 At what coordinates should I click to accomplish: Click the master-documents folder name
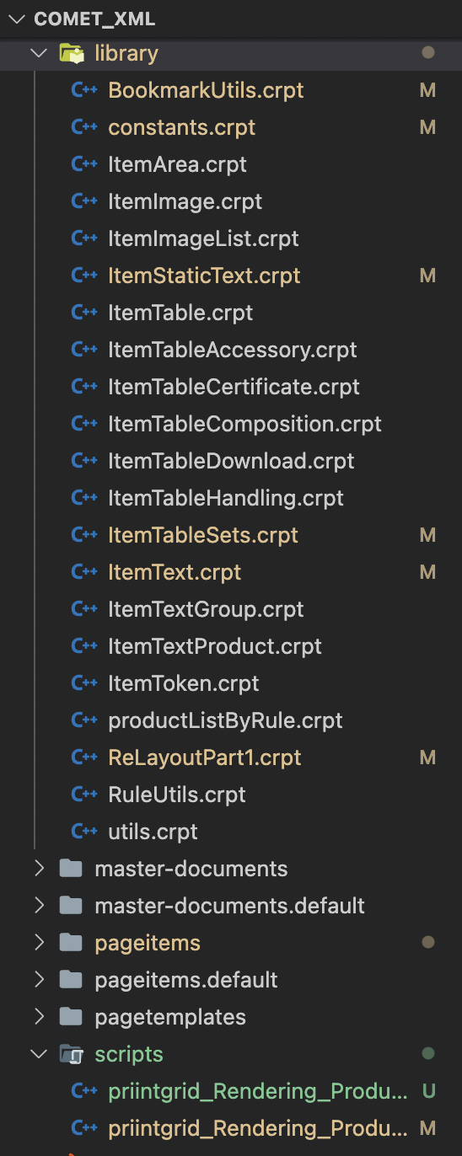[x=191, y=869]
